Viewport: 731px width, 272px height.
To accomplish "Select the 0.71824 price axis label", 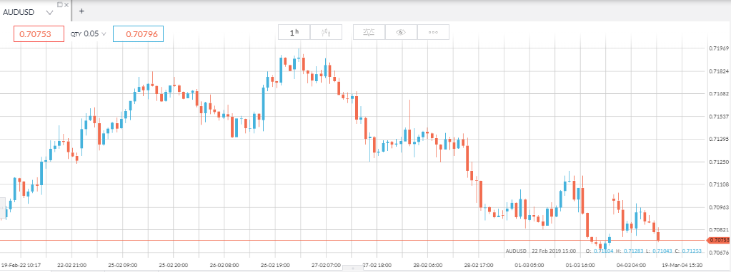I will tap(718, 71).
